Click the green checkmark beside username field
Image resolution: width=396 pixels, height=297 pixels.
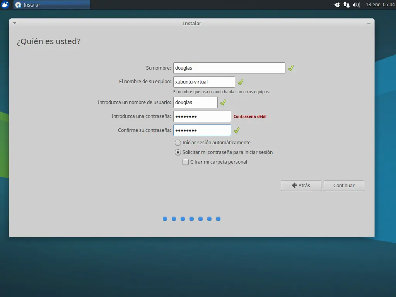pyautogui.click(x=223, y=102)
